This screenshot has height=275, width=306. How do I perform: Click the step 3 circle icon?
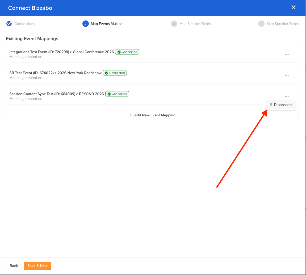point(174,24)
